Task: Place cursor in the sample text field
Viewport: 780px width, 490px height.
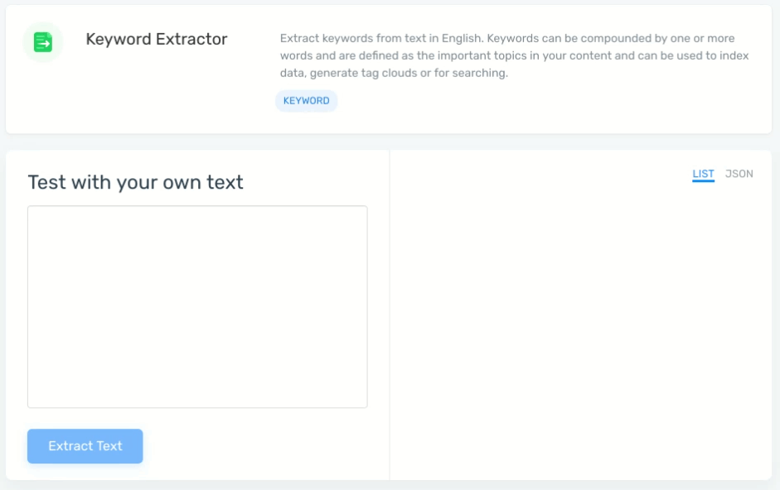Action: (x=196, y=305)
